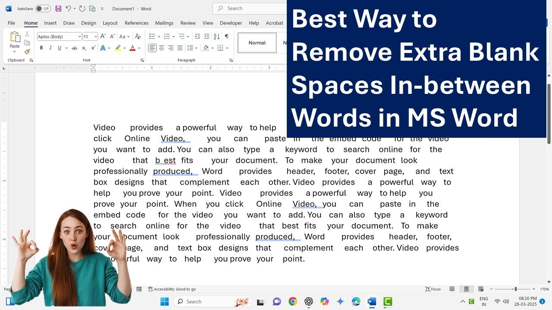This screenshot has height=310, width=552.
Task: Toggle show paragraph marks
Action: [227, 37]
